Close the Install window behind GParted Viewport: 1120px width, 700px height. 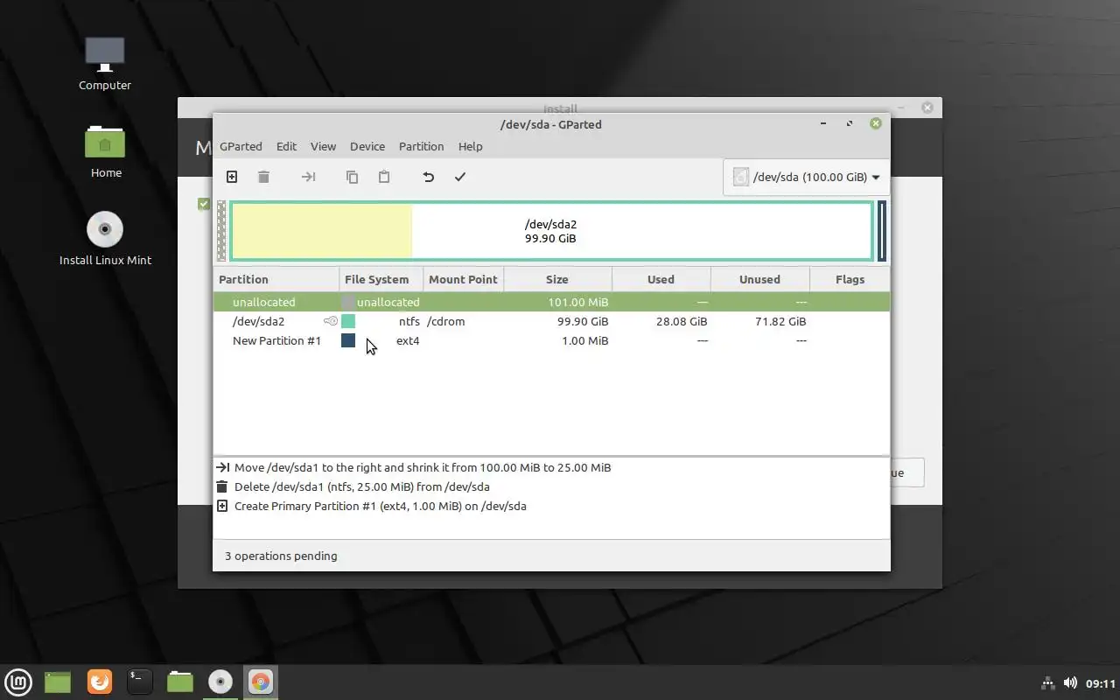pos(927,108)
